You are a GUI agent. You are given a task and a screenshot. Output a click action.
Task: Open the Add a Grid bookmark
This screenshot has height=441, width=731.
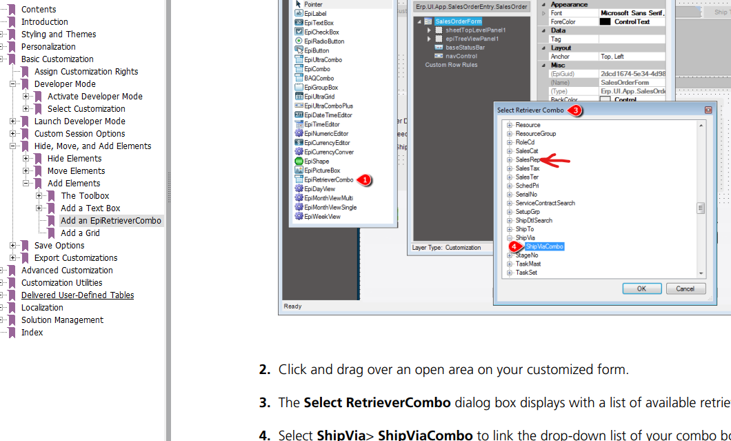80,233
